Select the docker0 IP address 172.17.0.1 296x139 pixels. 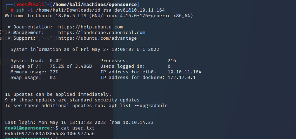point(182,78)
